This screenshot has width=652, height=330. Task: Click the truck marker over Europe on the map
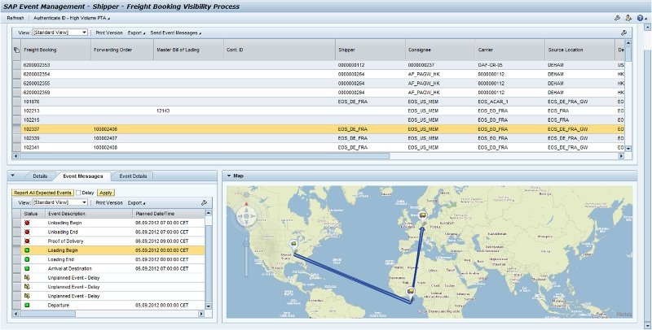coord(423,215)
